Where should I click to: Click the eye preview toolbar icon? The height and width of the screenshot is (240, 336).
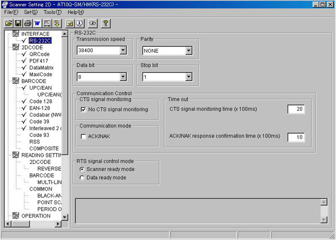coord(92,23)
